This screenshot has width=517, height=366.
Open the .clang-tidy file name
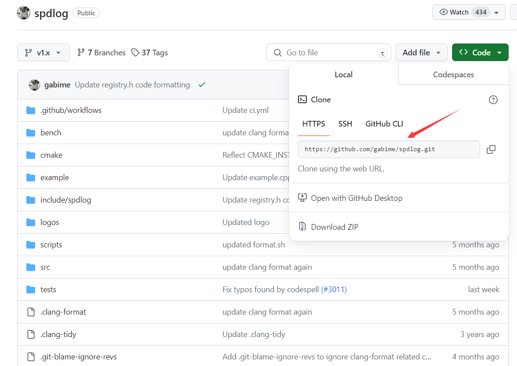coord(58,334)
